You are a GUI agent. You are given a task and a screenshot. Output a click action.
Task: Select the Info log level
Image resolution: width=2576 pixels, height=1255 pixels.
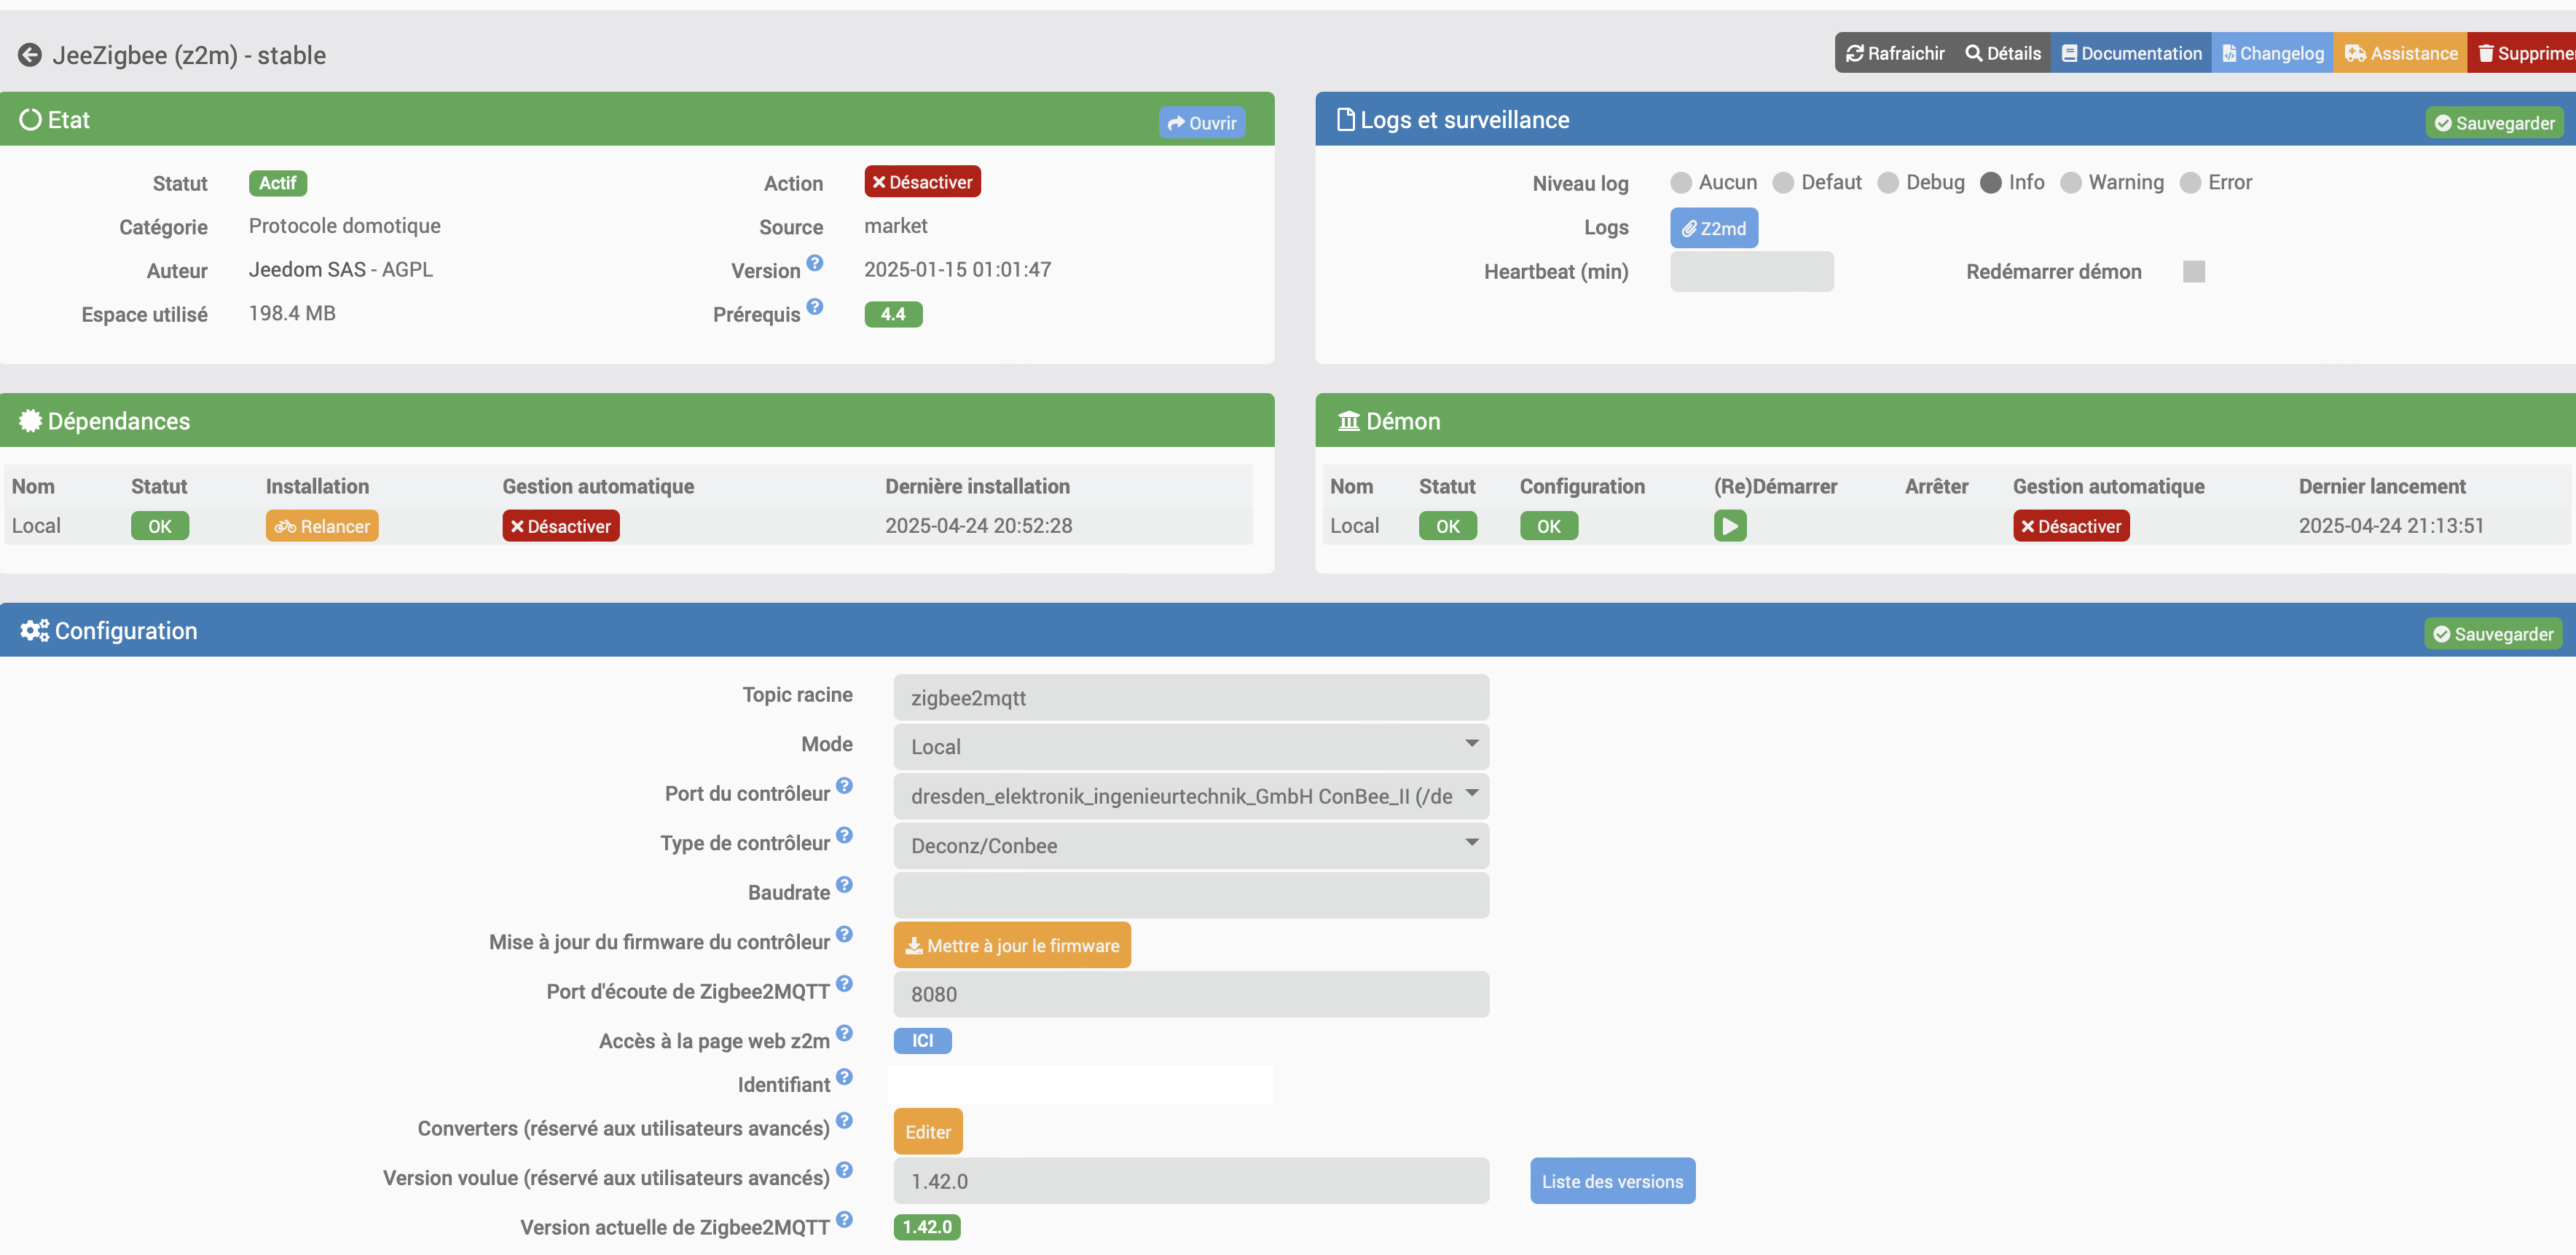(x=1991, y=183)
